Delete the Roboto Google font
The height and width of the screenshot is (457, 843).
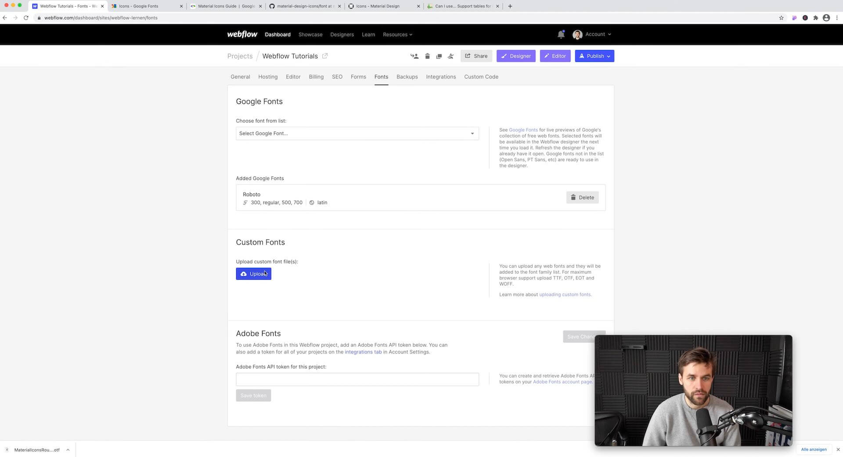pos(582,198)
